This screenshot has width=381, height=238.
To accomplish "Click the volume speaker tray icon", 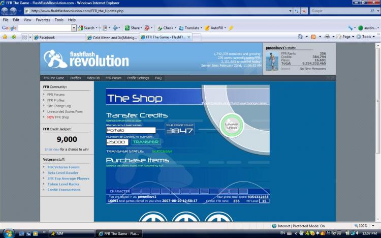I will click(x=358, y=233).
